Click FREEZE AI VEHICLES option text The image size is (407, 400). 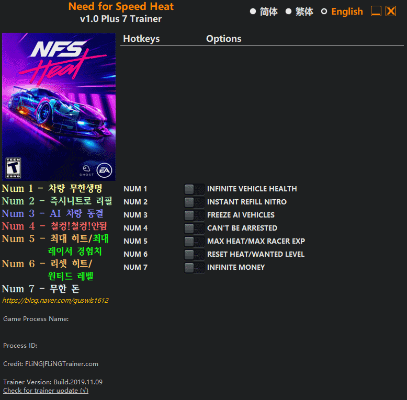[x=241, y=215]
